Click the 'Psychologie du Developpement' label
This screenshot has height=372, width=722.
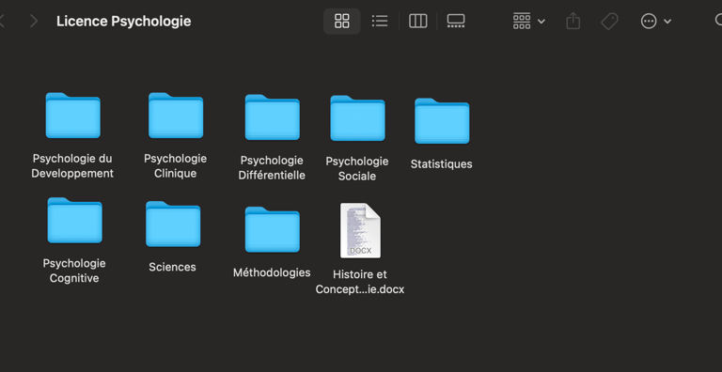click(x=72, y=165)
